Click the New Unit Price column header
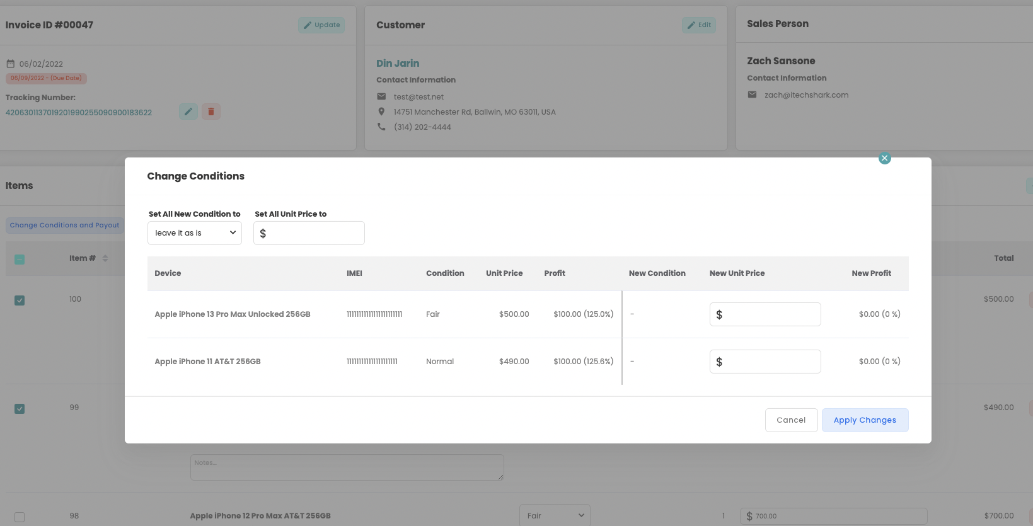1033x526 pixels. coord(737,273)
